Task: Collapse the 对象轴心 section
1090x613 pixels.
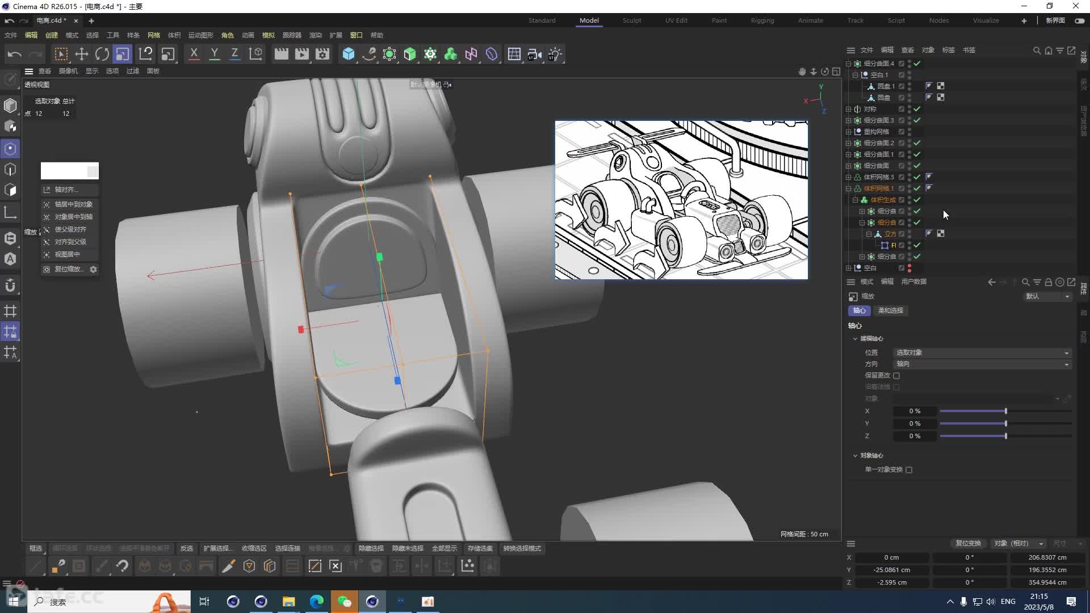Action: pyautogui.click(x=855, y=456)
